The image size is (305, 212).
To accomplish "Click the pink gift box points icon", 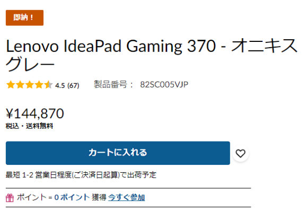I will tap(10, 198).
